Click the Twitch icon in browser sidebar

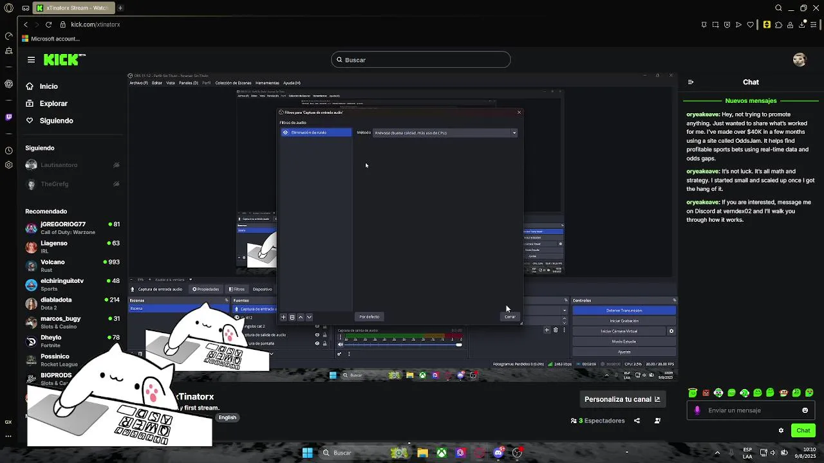coord(8,117)
